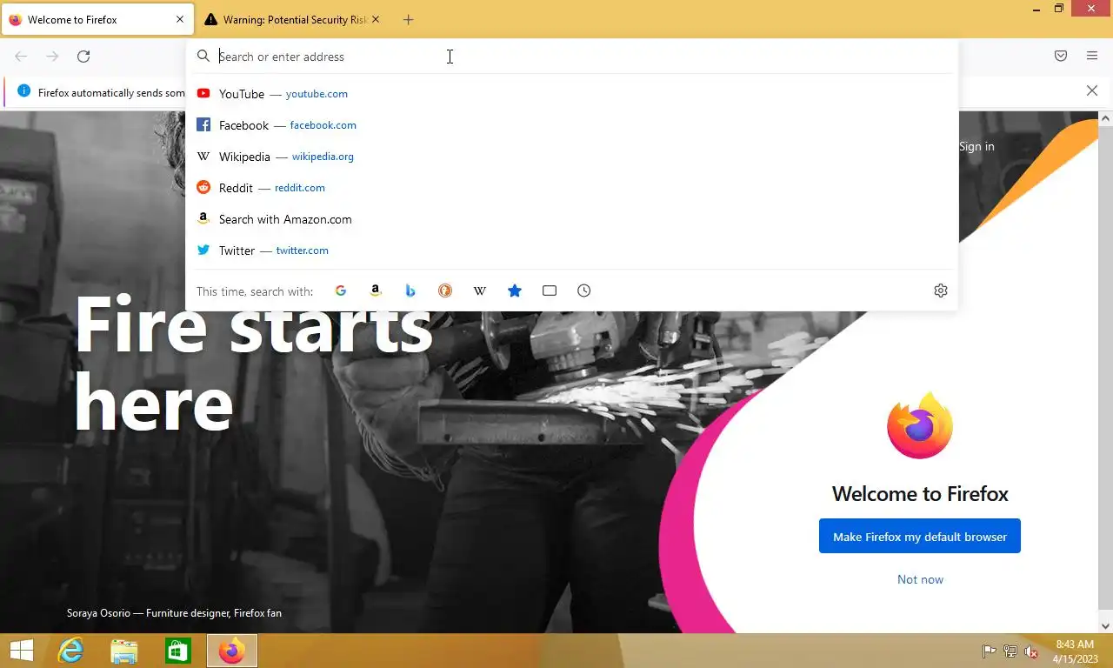Click the scrollbar down arrow
Screen dimensions: 1113x668
tap(1105, 625)
